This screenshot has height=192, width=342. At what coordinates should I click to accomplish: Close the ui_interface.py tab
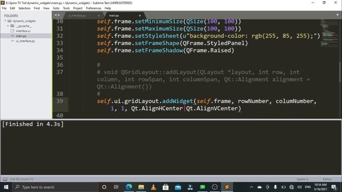(99, 15)
